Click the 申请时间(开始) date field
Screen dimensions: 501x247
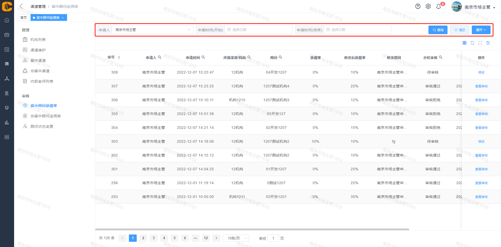coord(258,30)
